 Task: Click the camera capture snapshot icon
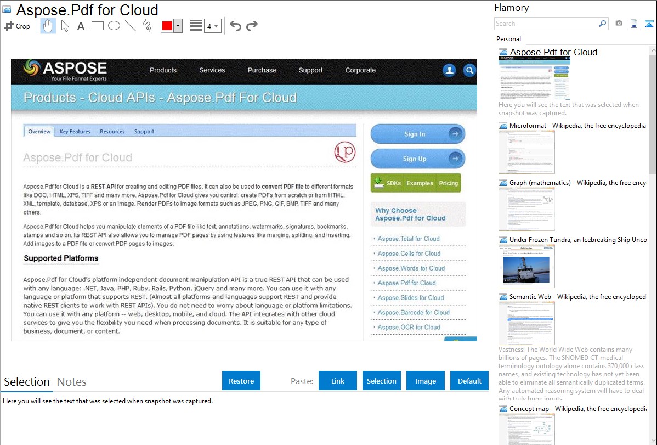click(619, 24)
